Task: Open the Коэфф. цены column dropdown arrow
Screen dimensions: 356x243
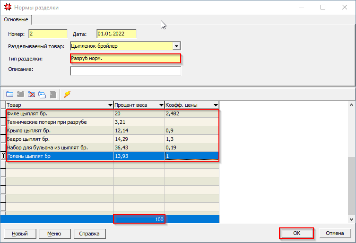Action: [x=215, y=105]
